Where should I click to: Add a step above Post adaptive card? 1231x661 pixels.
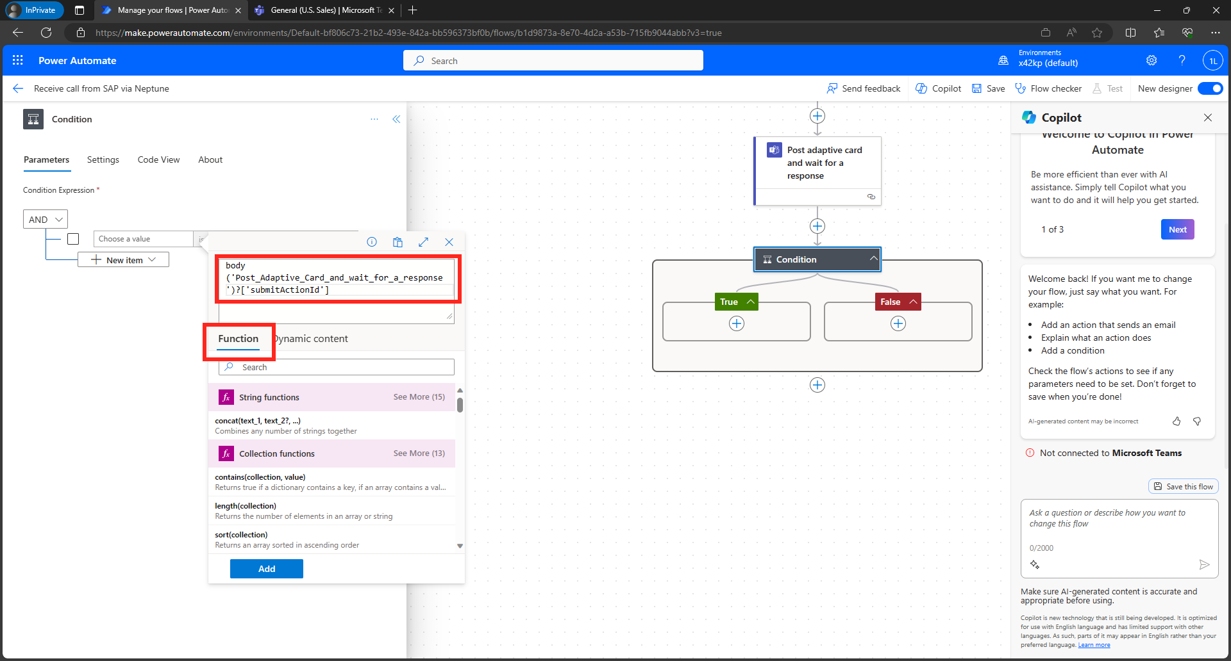click(x=817, y=116)
